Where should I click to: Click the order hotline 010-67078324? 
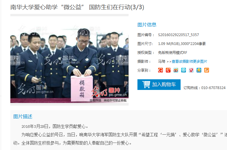click(x=213, y=88)
